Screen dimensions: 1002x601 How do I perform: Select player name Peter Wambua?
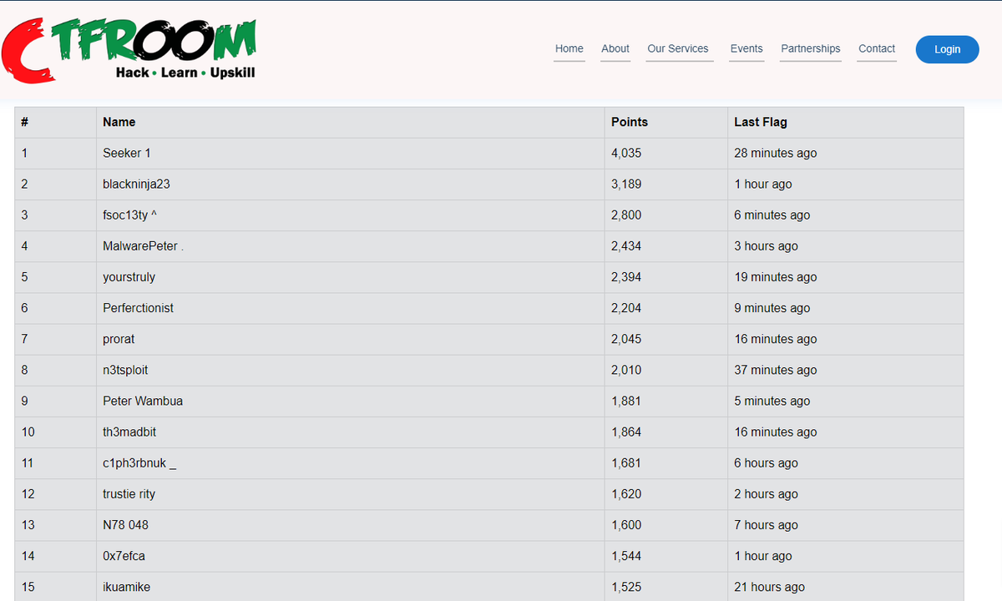(x=143, y=401)
